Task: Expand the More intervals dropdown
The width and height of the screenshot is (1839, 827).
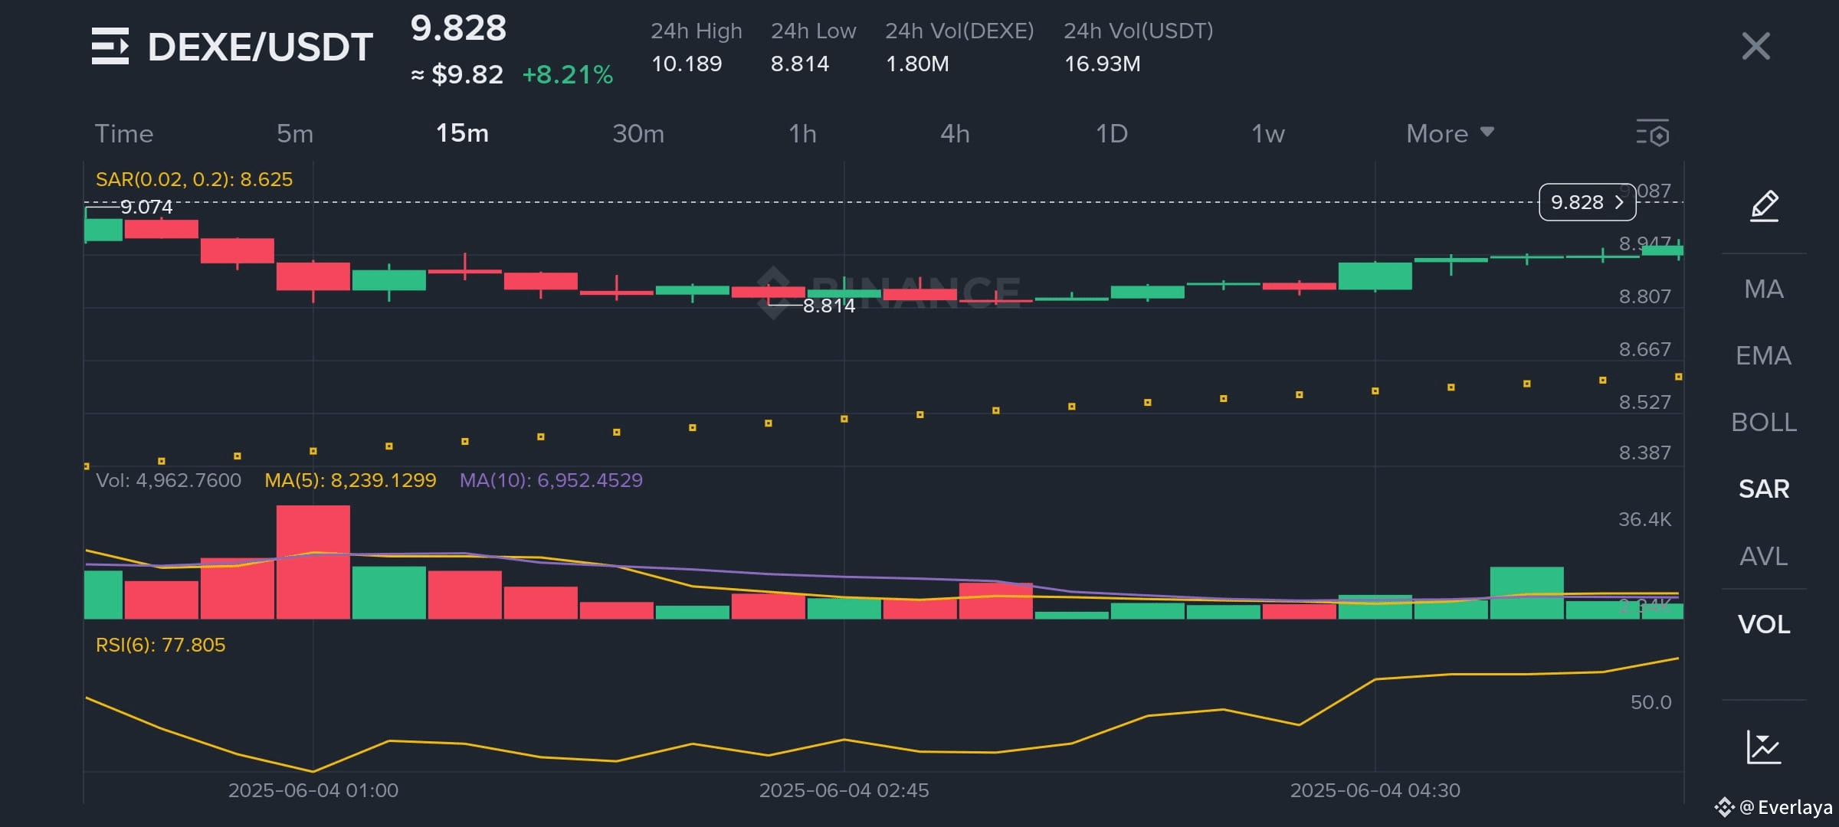Action: (x=1450, y=133)
